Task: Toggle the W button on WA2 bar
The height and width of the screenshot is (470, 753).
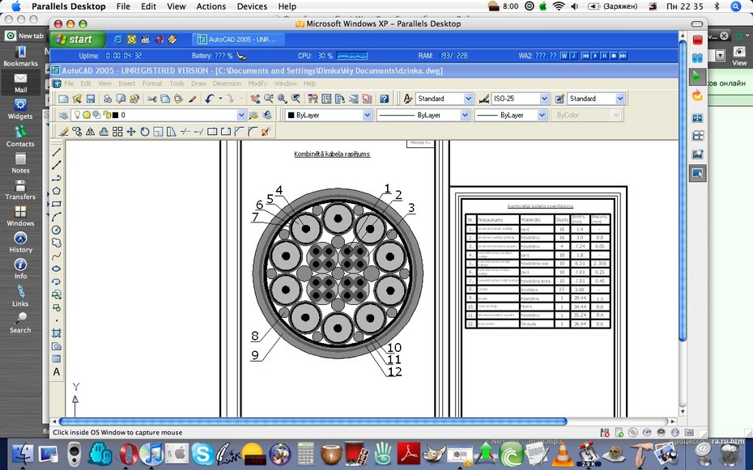Action: point(564,56)
